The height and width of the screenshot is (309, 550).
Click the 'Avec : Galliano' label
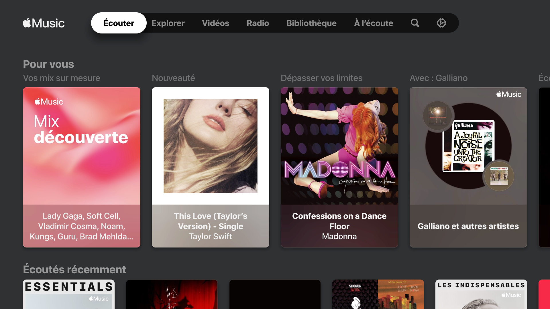click(439, 78)
